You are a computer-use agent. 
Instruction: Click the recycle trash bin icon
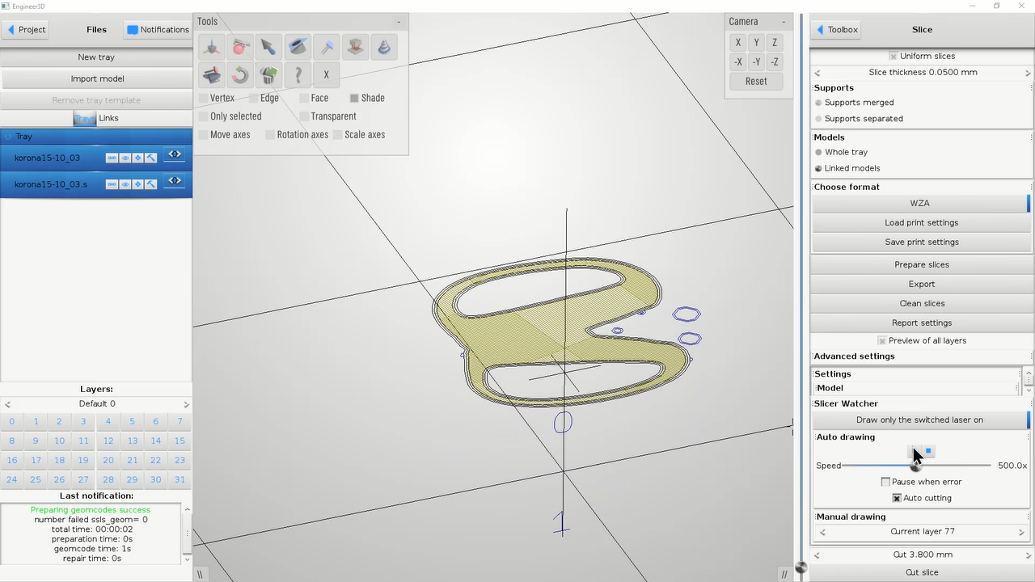click(268, 75)
